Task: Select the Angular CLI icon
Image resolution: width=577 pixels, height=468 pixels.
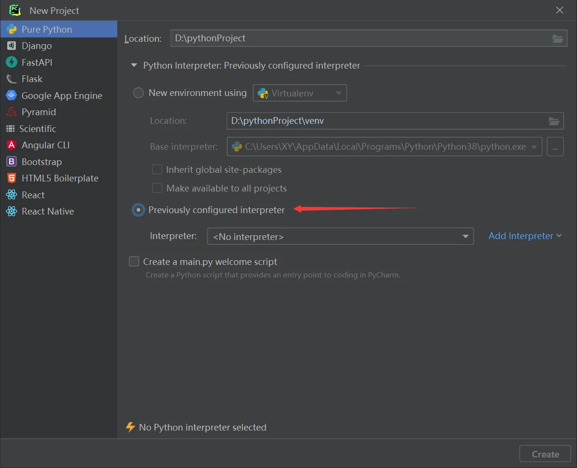Action: tap(12, 145)
